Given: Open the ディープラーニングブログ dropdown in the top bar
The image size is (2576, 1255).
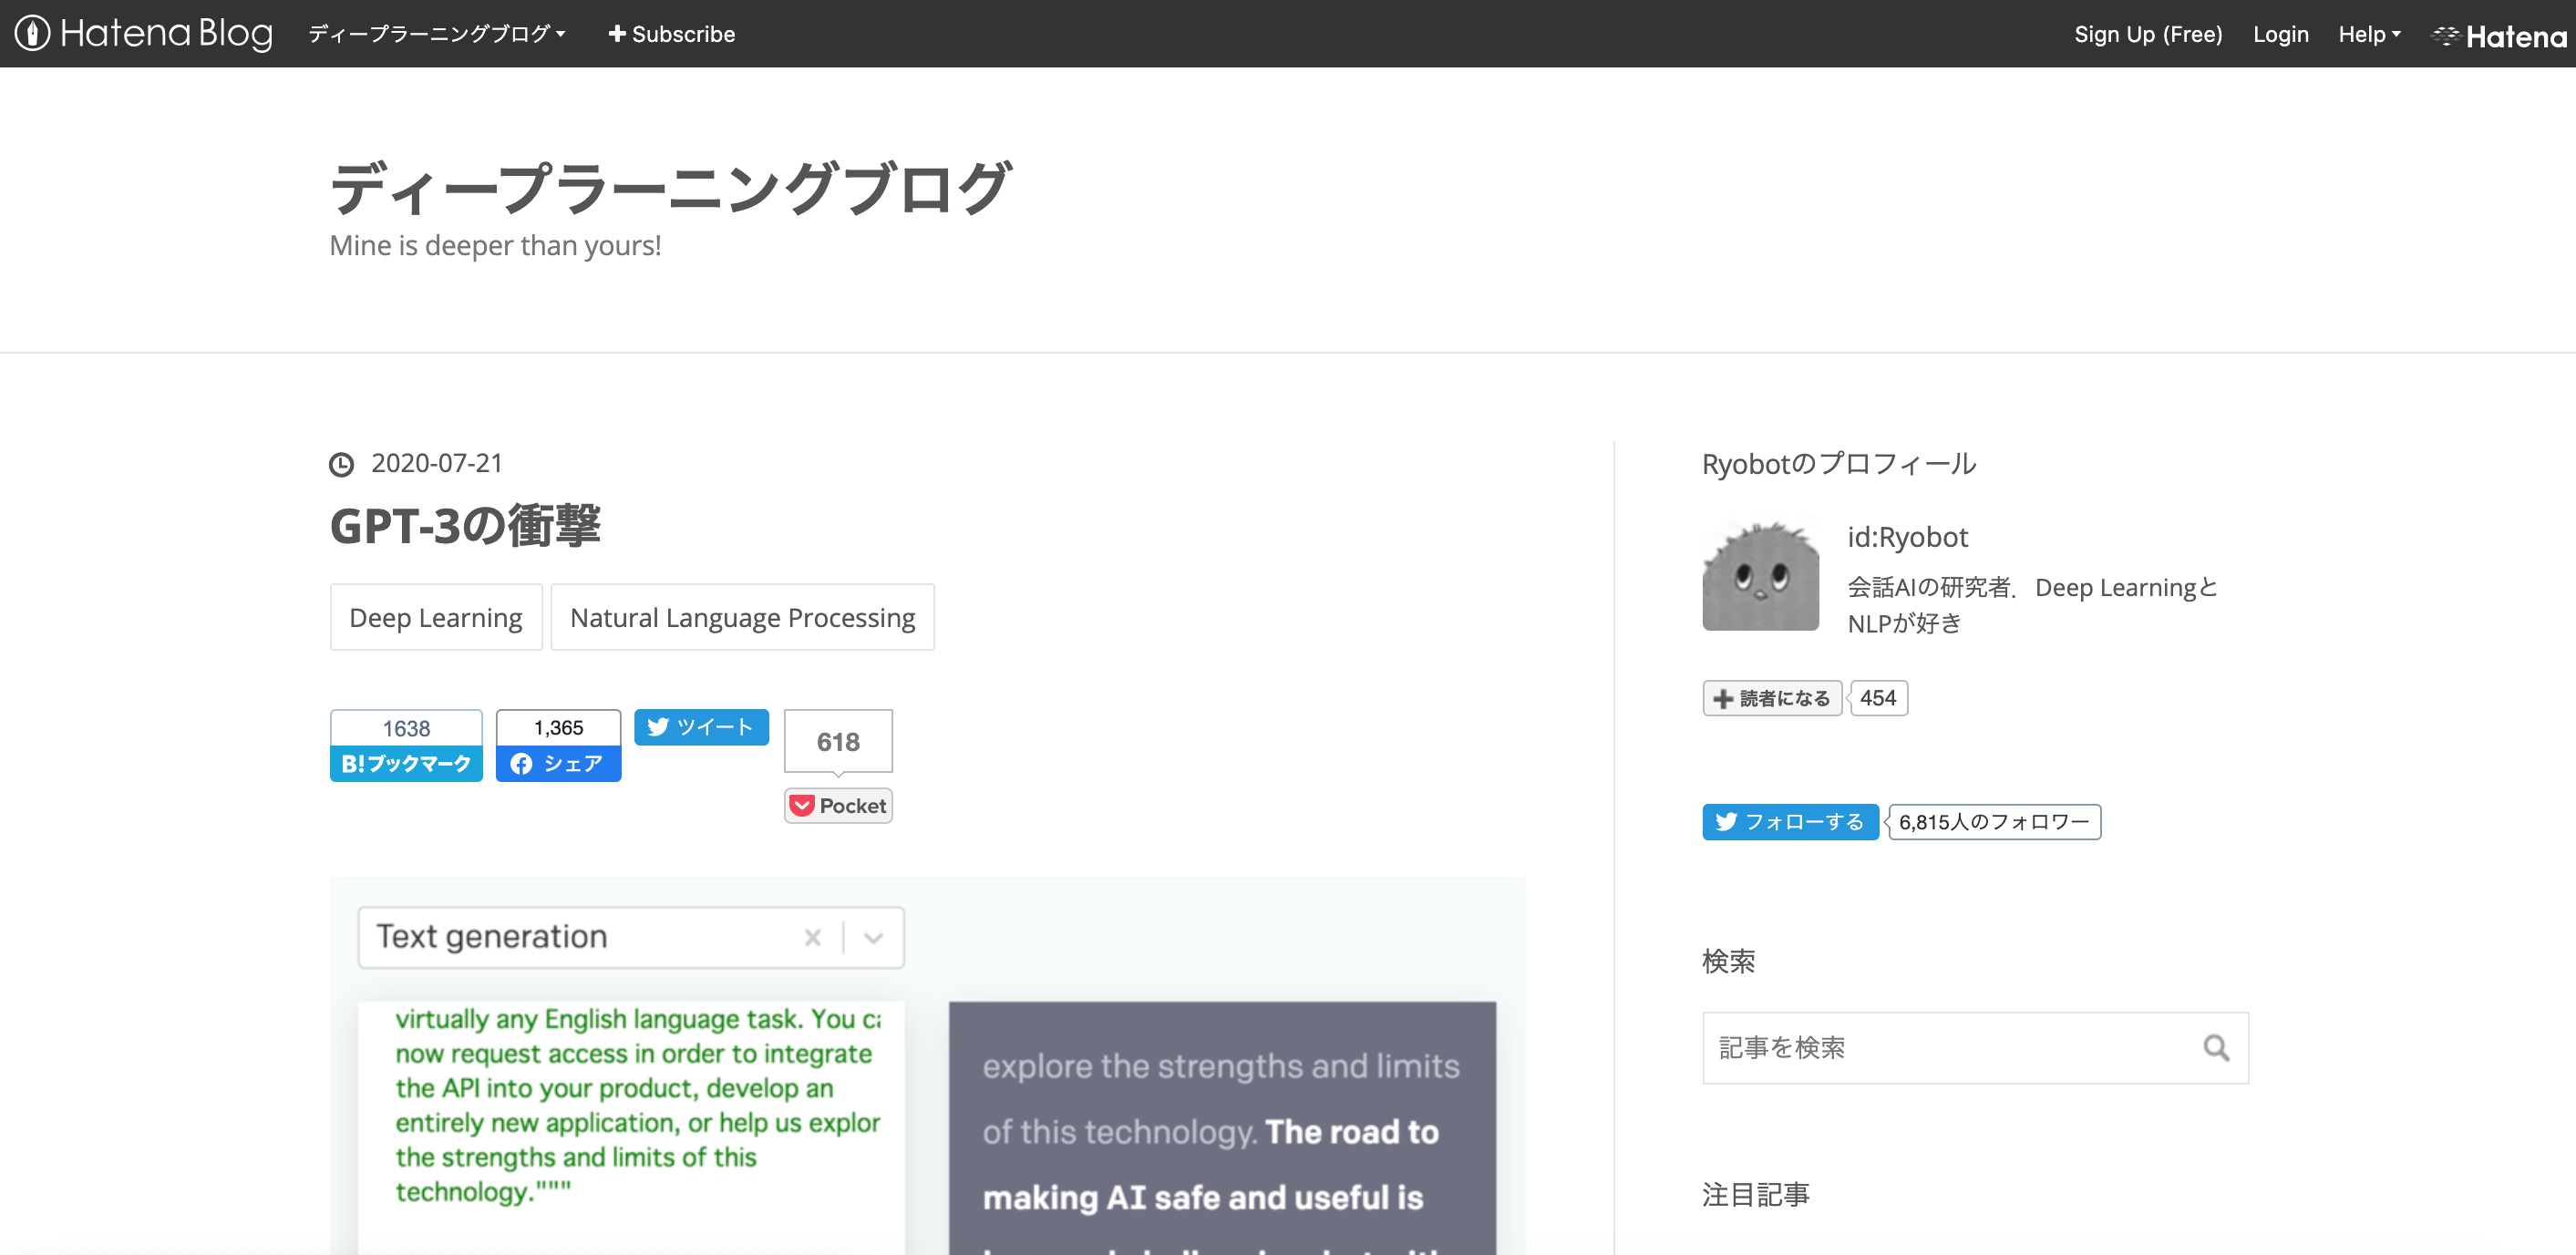Looking at the screenshot, I should click(437, 34).
